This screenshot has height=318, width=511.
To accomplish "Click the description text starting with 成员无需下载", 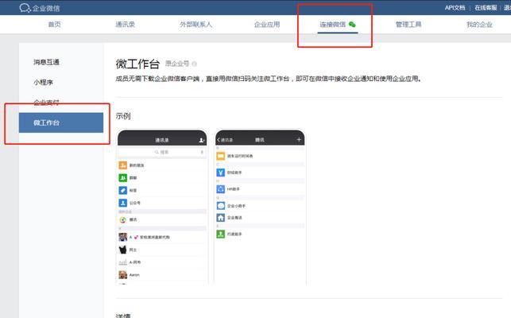I will (x=268, y=79).
